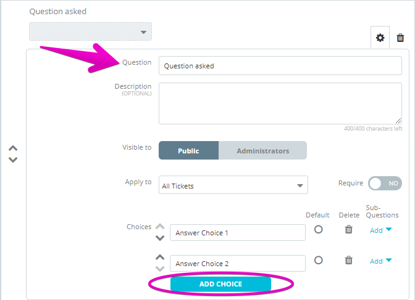Click the ADD CHOICE button
Image resolution: width=415 pixels, height=300 pixels.
point(220,284)
